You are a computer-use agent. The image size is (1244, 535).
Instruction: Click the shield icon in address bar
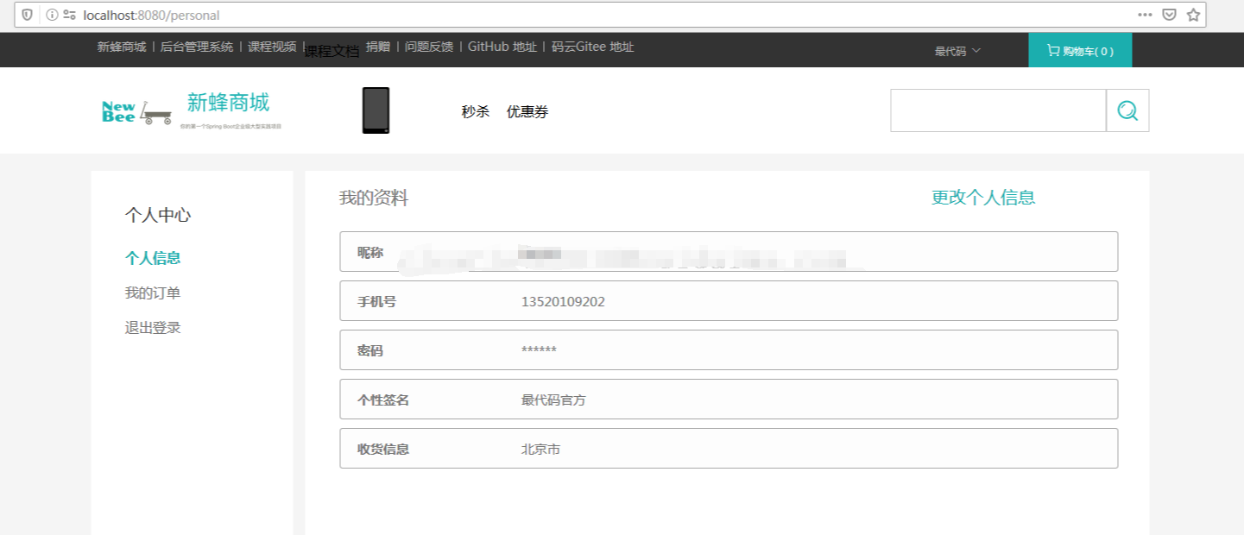click(27, 15)
